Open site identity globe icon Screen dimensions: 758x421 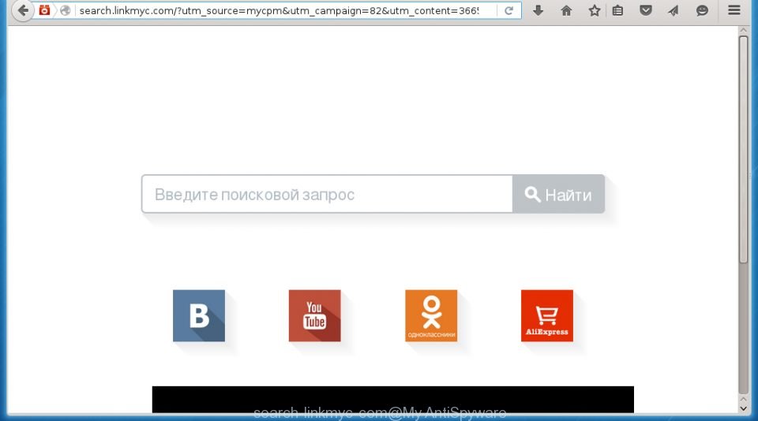coord(66,10)
